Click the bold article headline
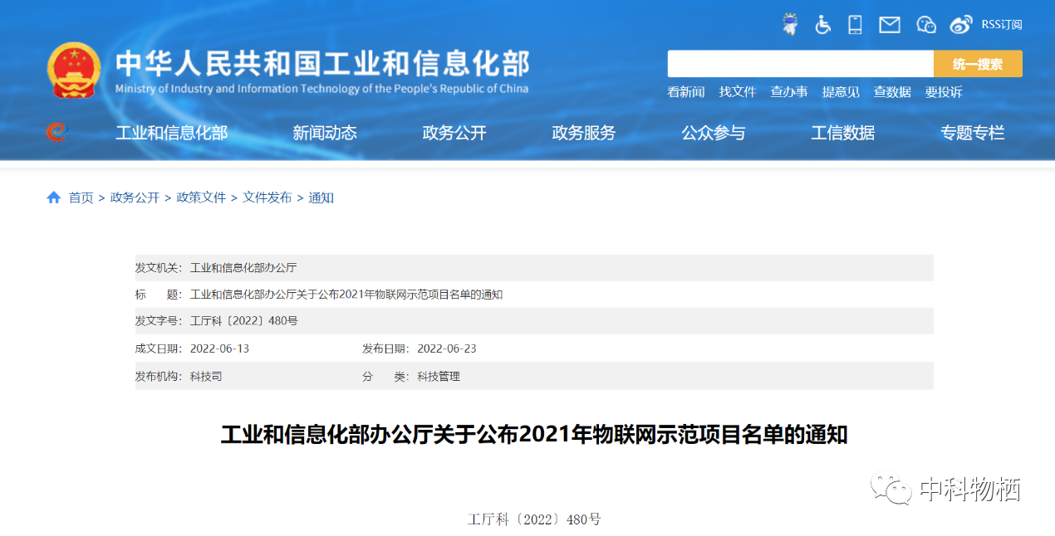This screenshot has height=536, width=1055. point(534,434)
